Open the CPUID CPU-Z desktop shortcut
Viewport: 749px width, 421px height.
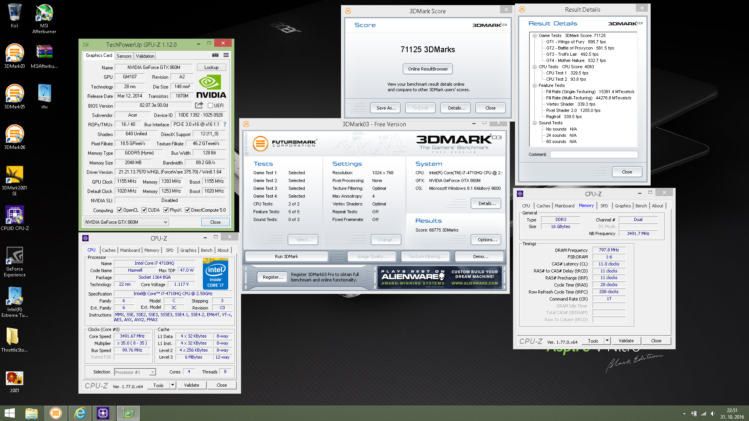click(x=14, y=218)
